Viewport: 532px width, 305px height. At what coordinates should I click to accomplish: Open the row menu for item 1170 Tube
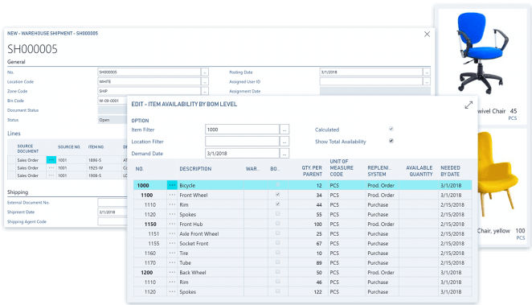pos(172,263)
